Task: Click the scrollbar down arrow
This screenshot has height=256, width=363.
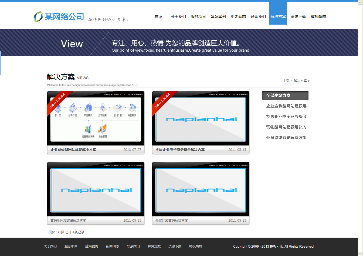Action: (360, 254)
